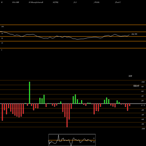This screenshot has height=146, width=146.
Task: Click the 56.98 RSI value label
Action: [x=134, y=34]
